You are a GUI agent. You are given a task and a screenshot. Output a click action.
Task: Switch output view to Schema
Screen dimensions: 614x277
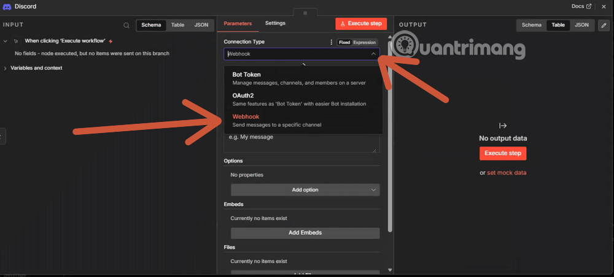(x=531, y=25)
